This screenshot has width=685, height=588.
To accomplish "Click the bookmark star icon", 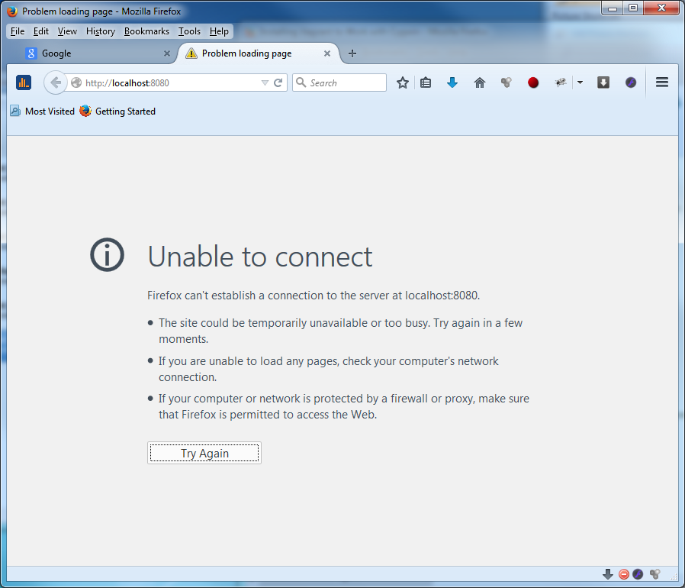I will point(403,82).
